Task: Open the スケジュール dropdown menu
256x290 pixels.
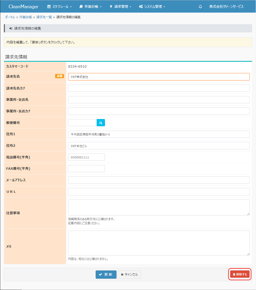Action: [x=60, y=7]
